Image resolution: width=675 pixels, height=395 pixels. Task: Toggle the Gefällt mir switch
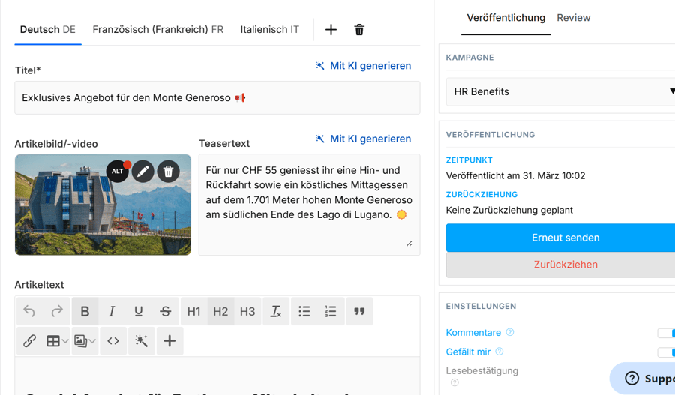(x=667, y=352)
